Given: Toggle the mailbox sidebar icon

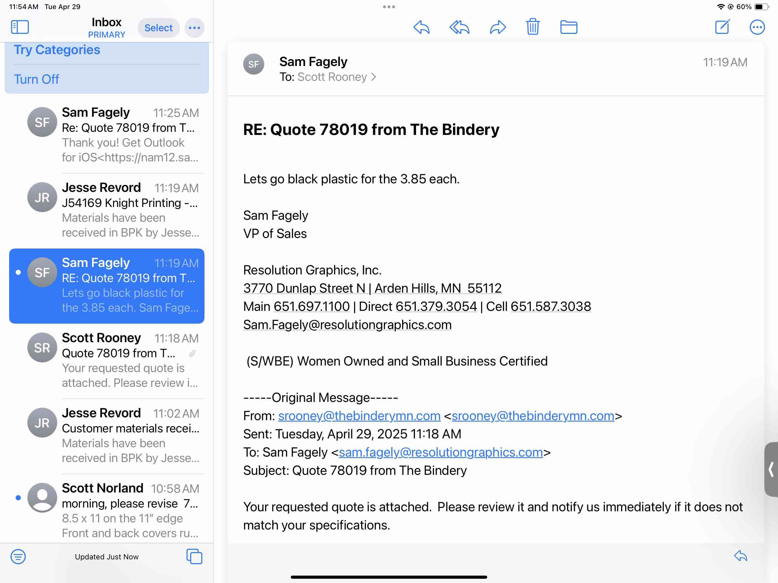Looking at the screenshot, I should 20,27.
